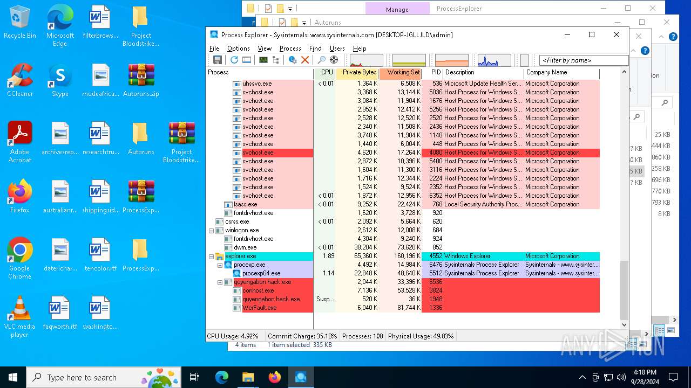Select the procexp64.exe process row
This screenshot has width=691, height=388.
pyautogui.click(x=403, y=273)
